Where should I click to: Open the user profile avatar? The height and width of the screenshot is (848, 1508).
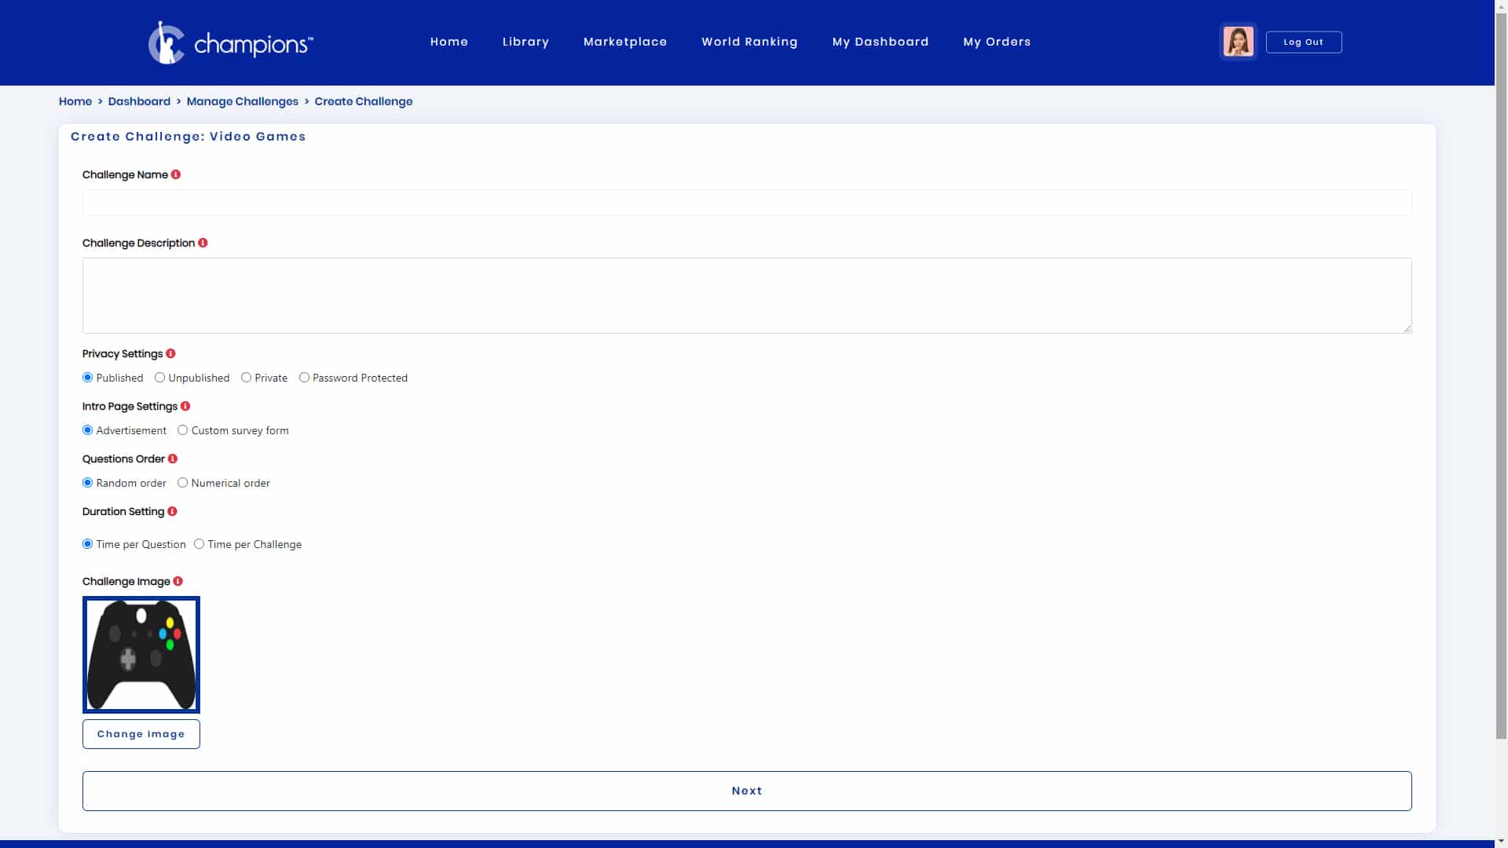click(x=1238, y=42)
